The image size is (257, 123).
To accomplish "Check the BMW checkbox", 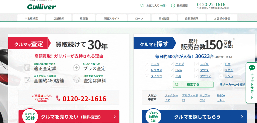I will [x=172, y=70].
